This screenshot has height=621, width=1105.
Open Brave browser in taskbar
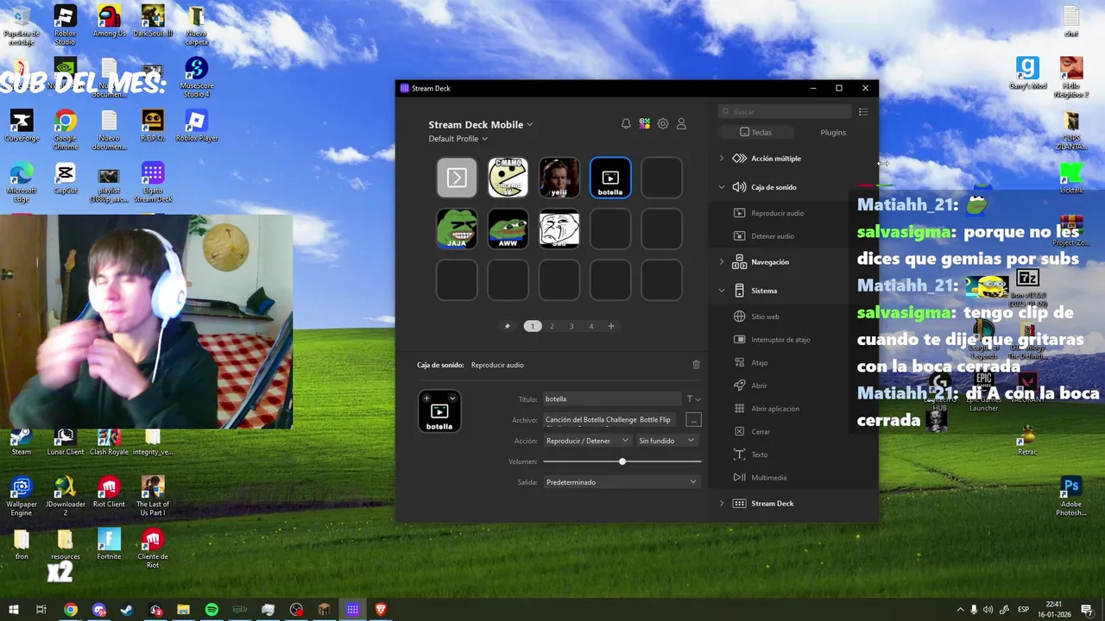click(381, 610)
